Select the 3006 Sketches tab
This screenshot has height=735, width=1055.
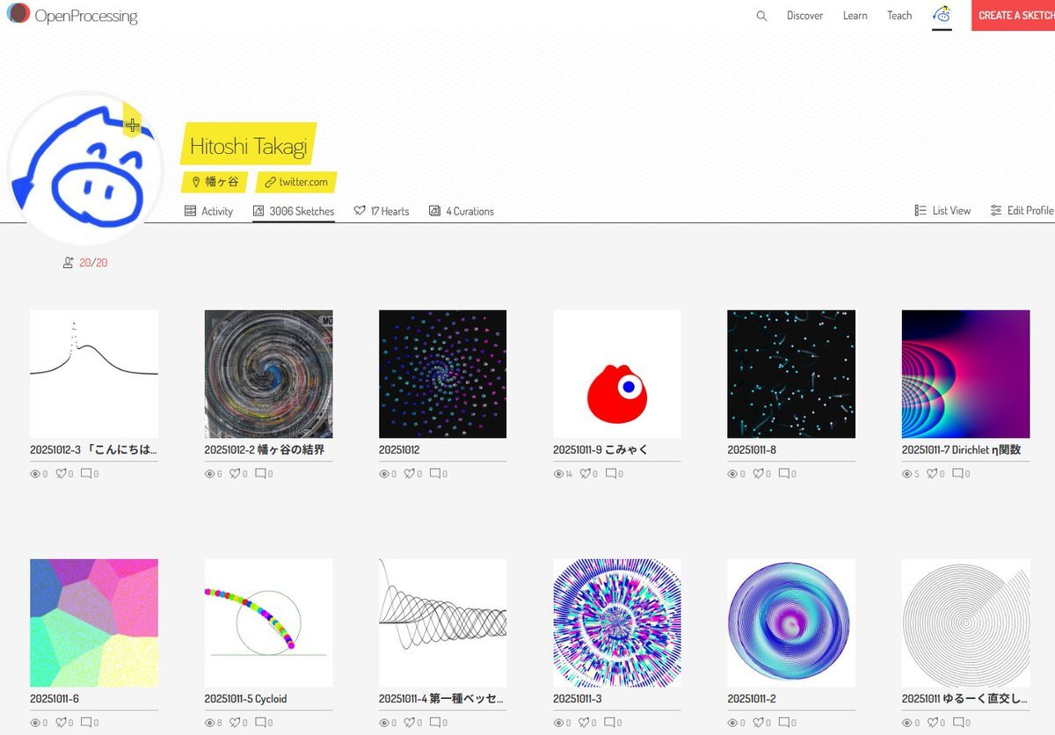pos(294,211)
